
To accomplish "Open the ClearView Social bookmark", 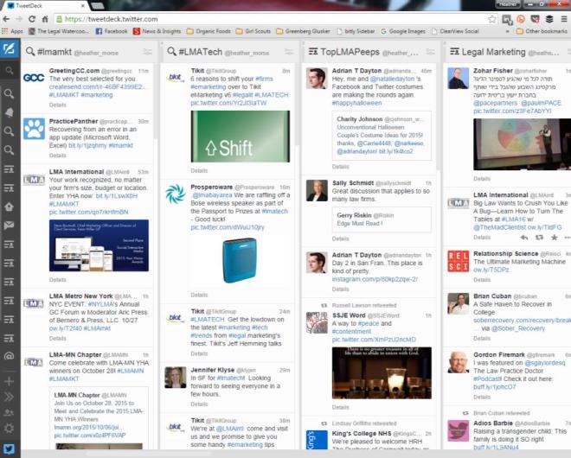I will pos(455,31).
